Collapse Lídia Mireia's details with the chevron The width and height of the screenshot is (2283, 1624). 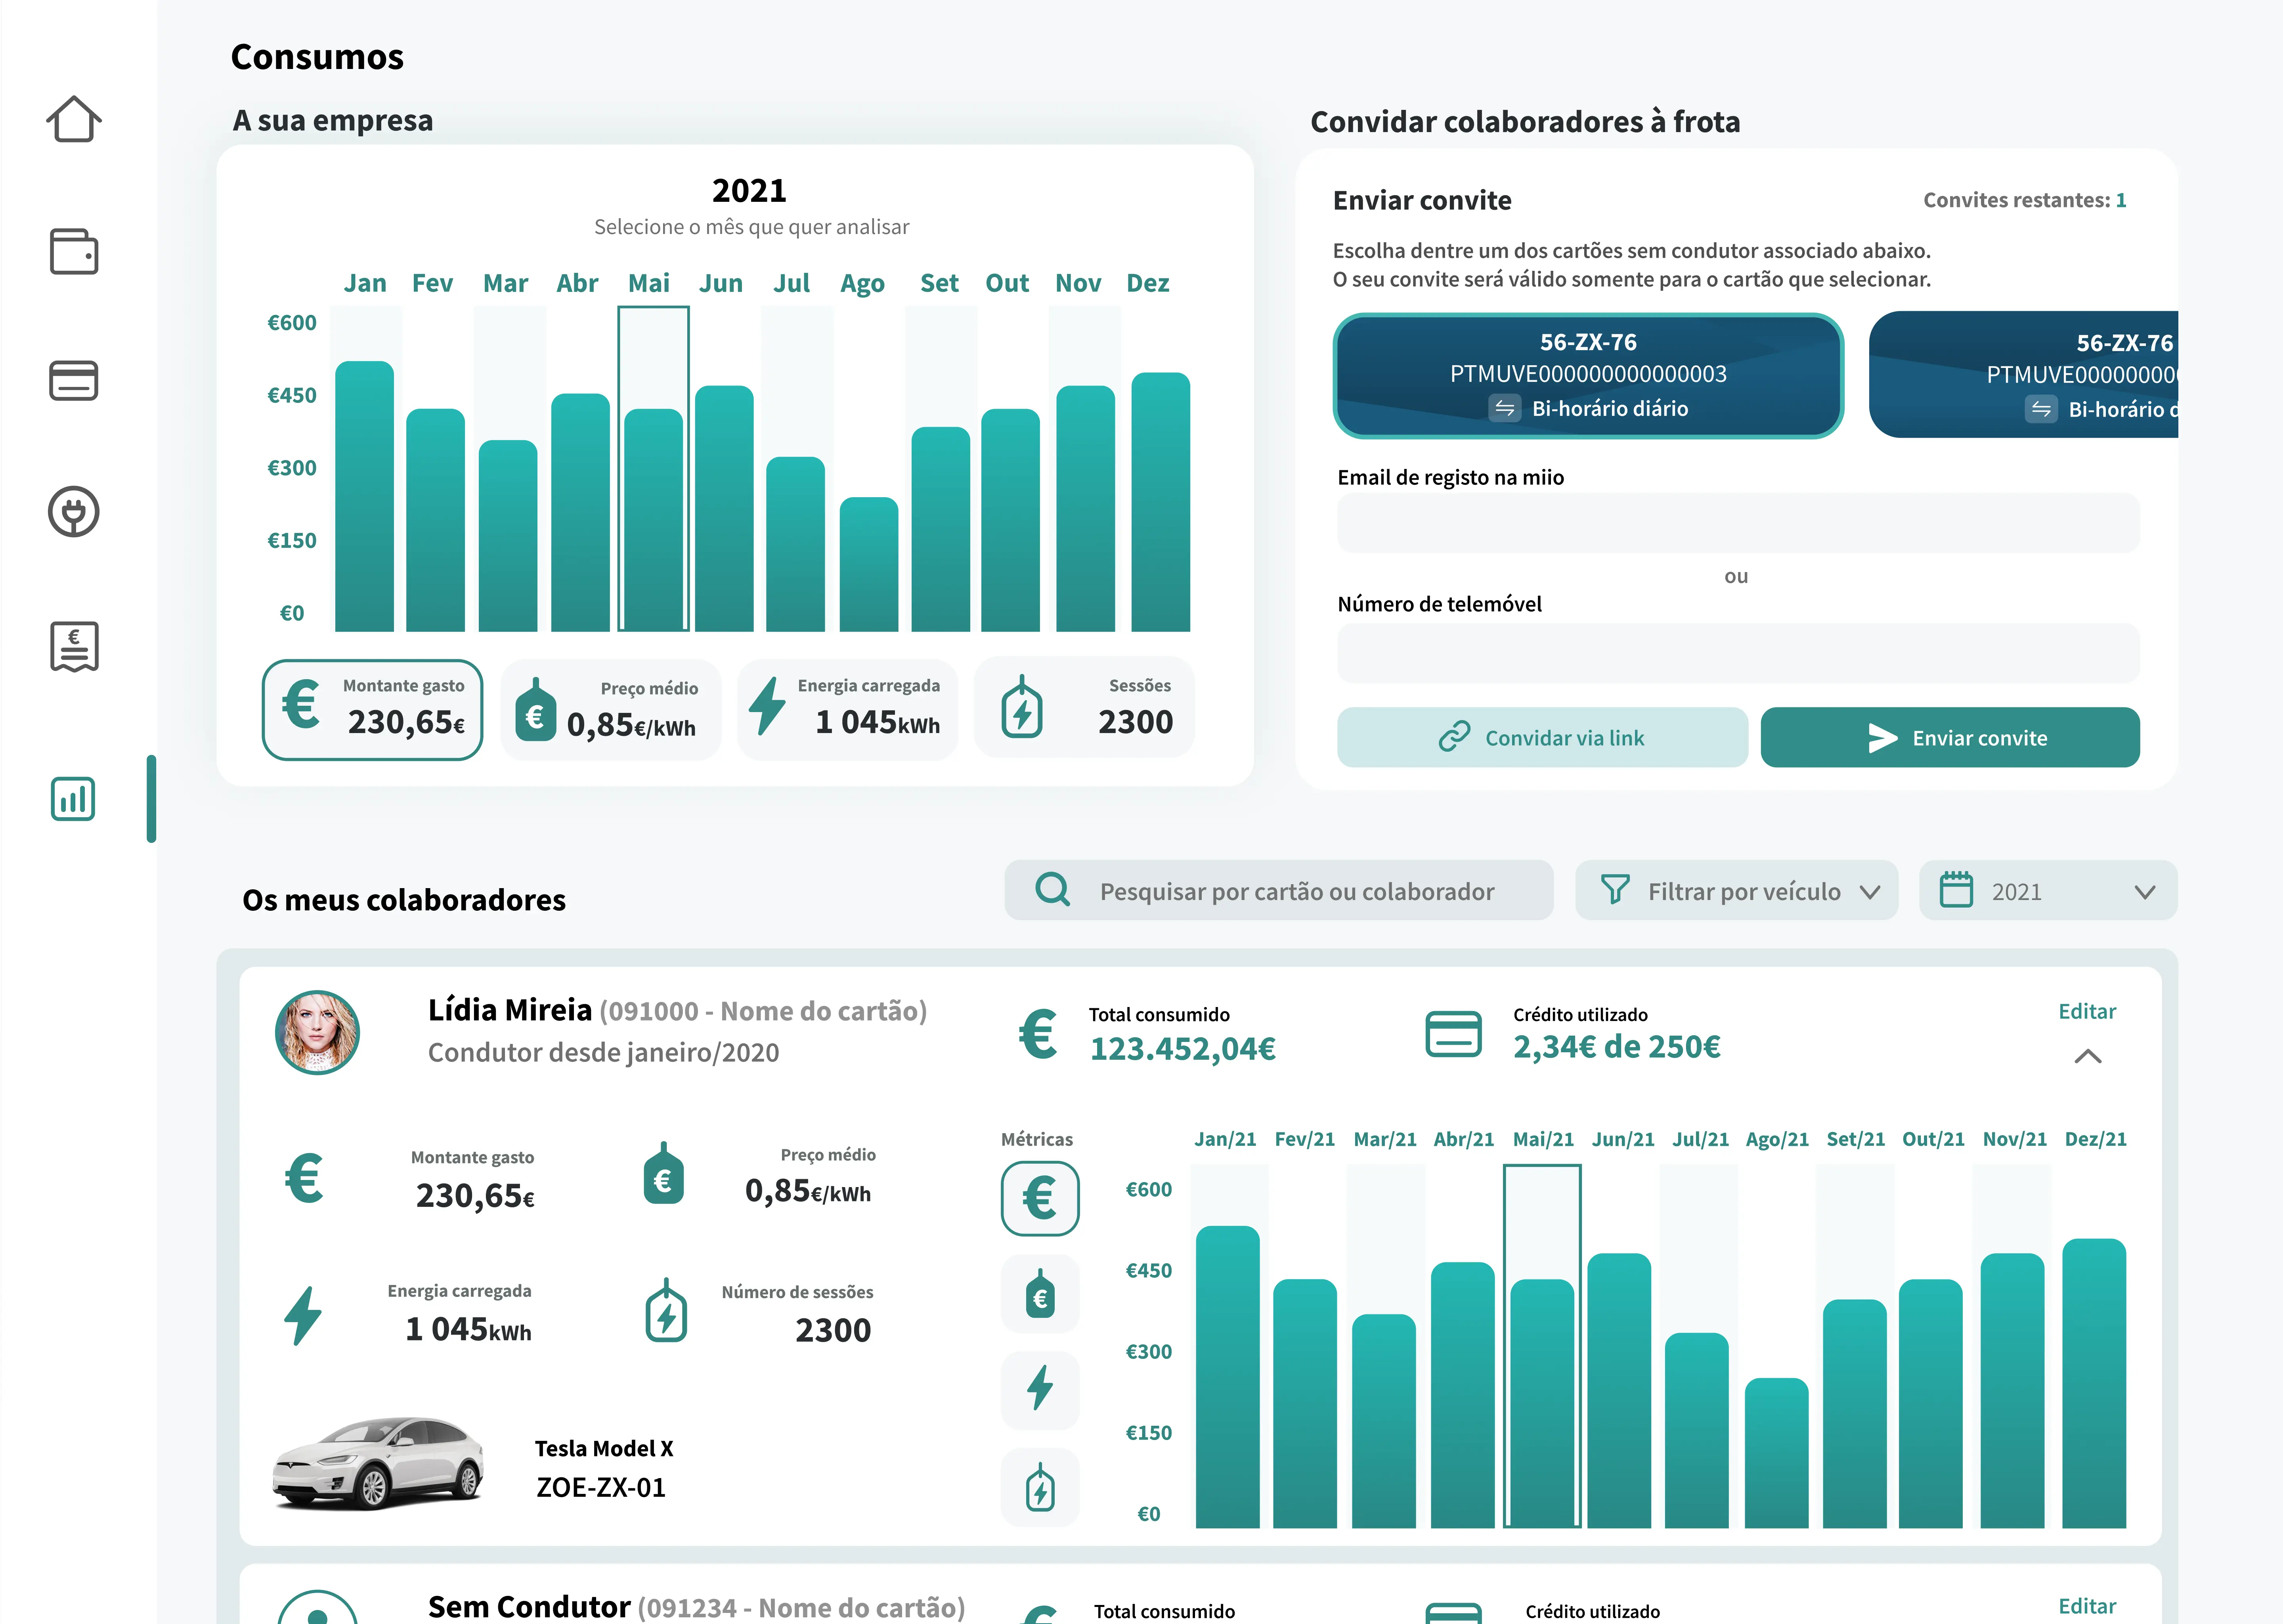click(2088, 1057)
